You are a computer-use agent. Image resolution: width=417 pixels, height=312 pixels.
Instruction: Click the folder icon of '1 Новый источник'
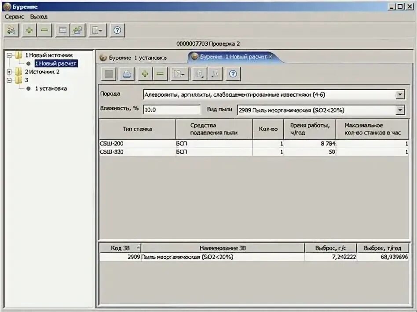click(x=18, y=55)
